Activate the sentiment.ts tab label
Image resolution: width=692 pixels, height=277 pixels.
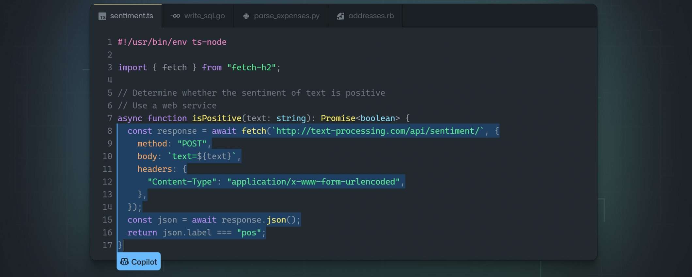click(x=131, y=16)
